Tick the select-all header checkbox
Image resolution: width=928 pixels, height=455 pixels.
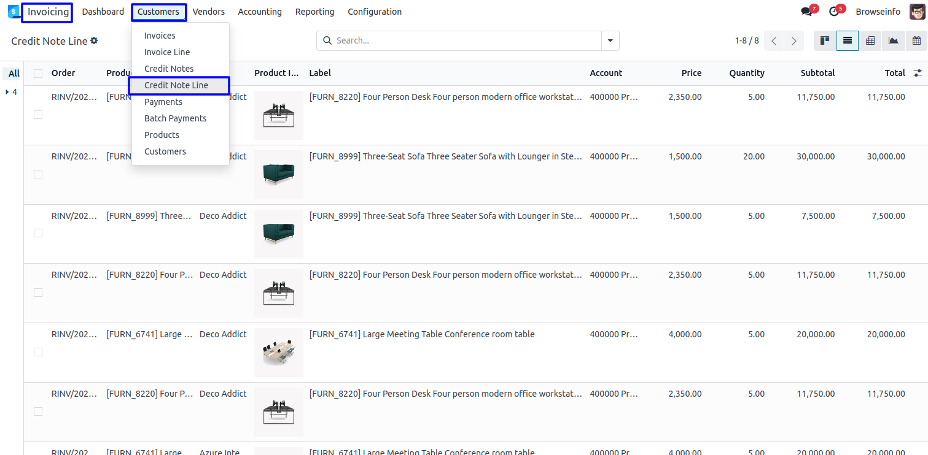click(38, 74)
